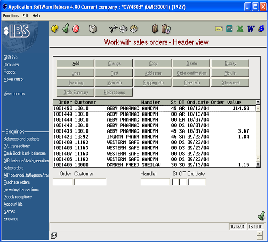
Task: Click the open box toolbar icon
Action: tap(93, 29)
